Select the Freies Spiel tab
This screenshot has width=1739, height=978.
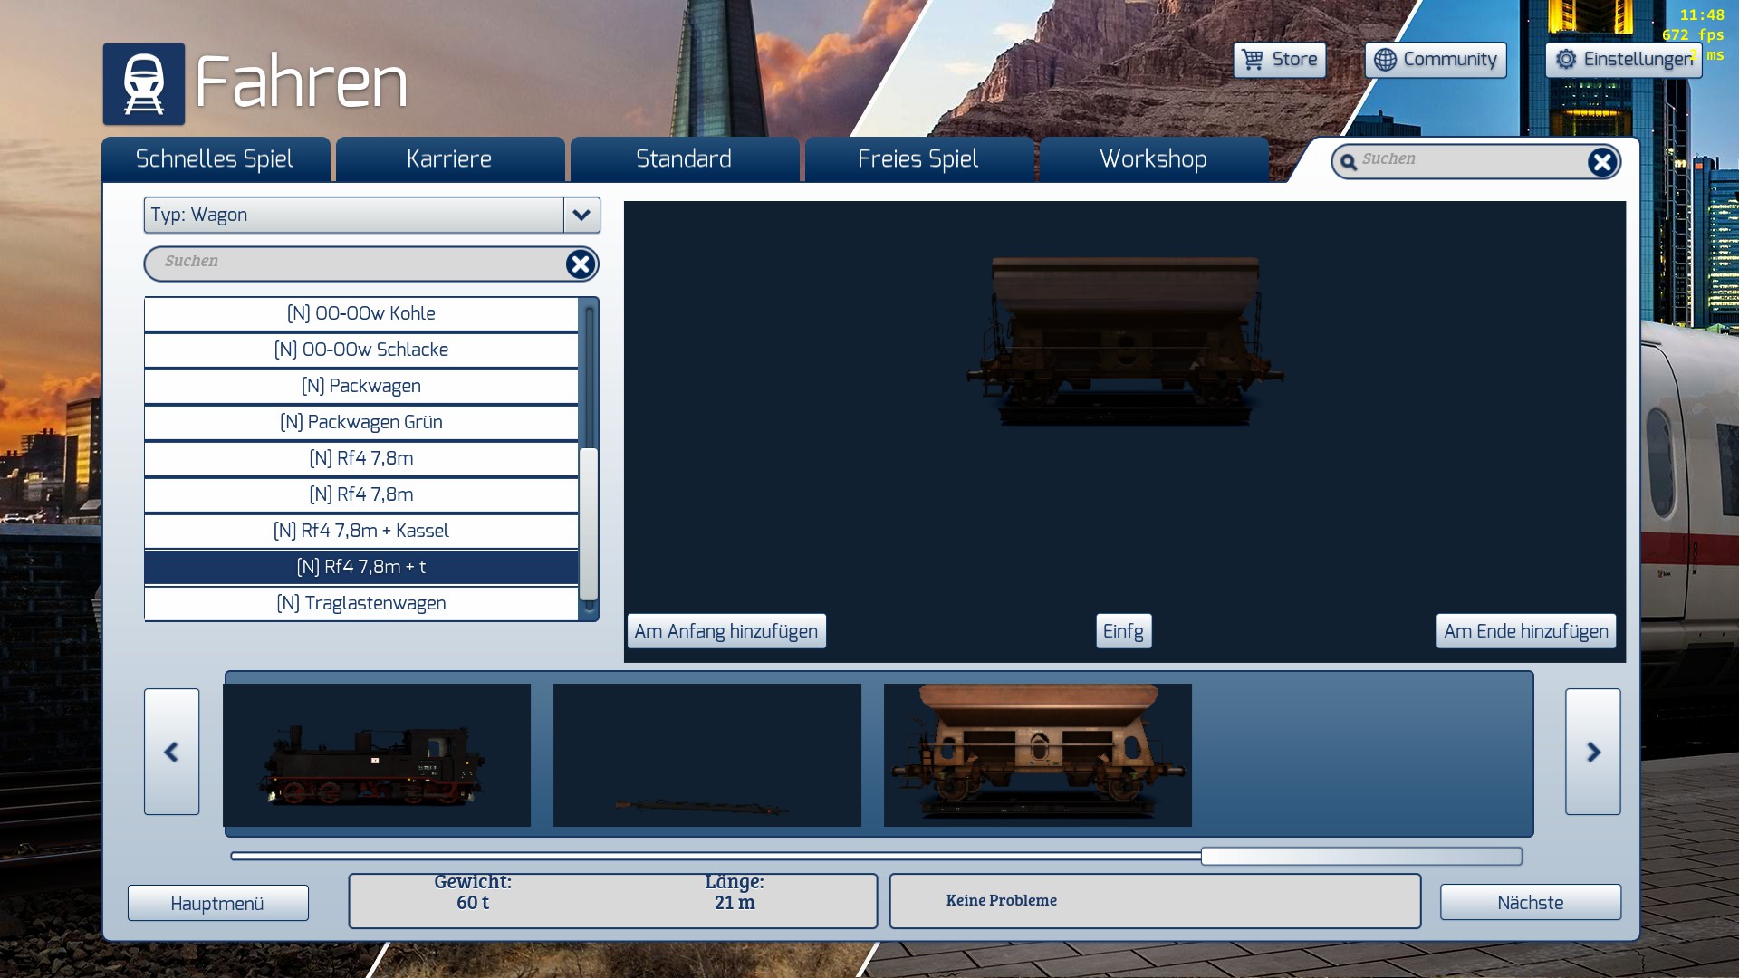pos(918,159)
